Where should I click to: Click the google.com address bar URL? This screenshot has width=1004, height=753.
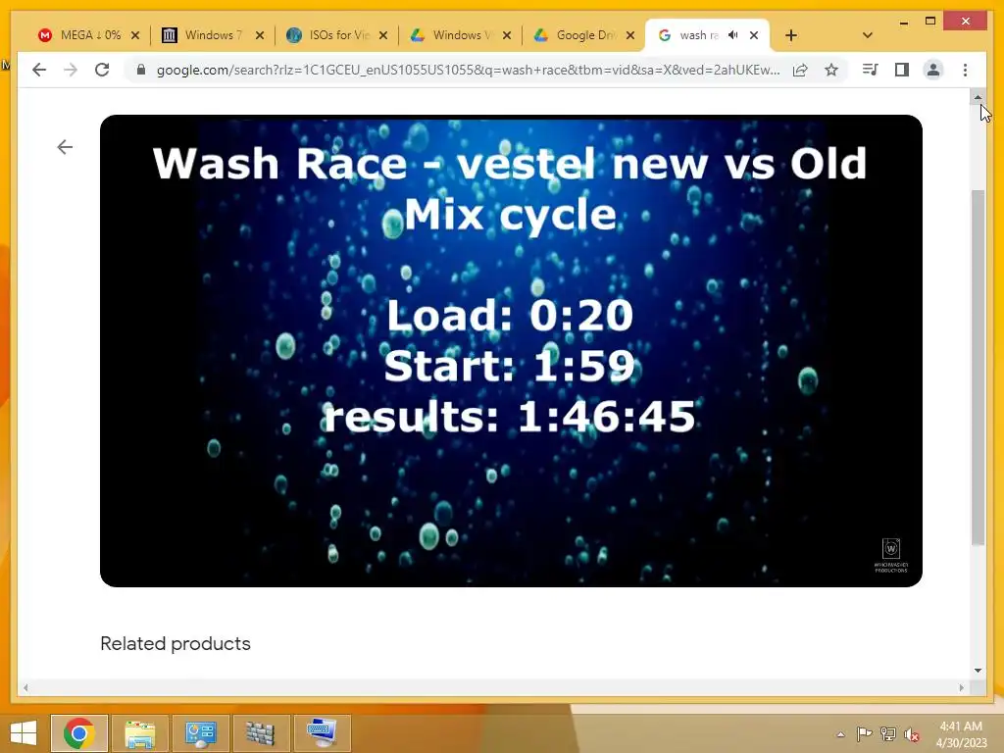click(468, 70)
